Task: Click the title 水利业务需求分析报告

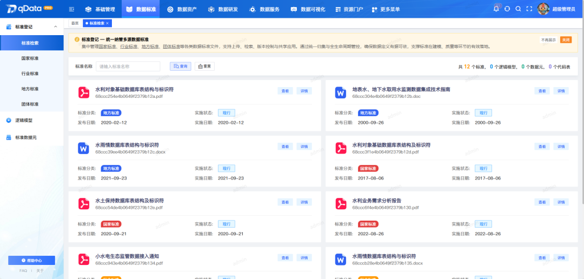Action: tap(376, 201)
